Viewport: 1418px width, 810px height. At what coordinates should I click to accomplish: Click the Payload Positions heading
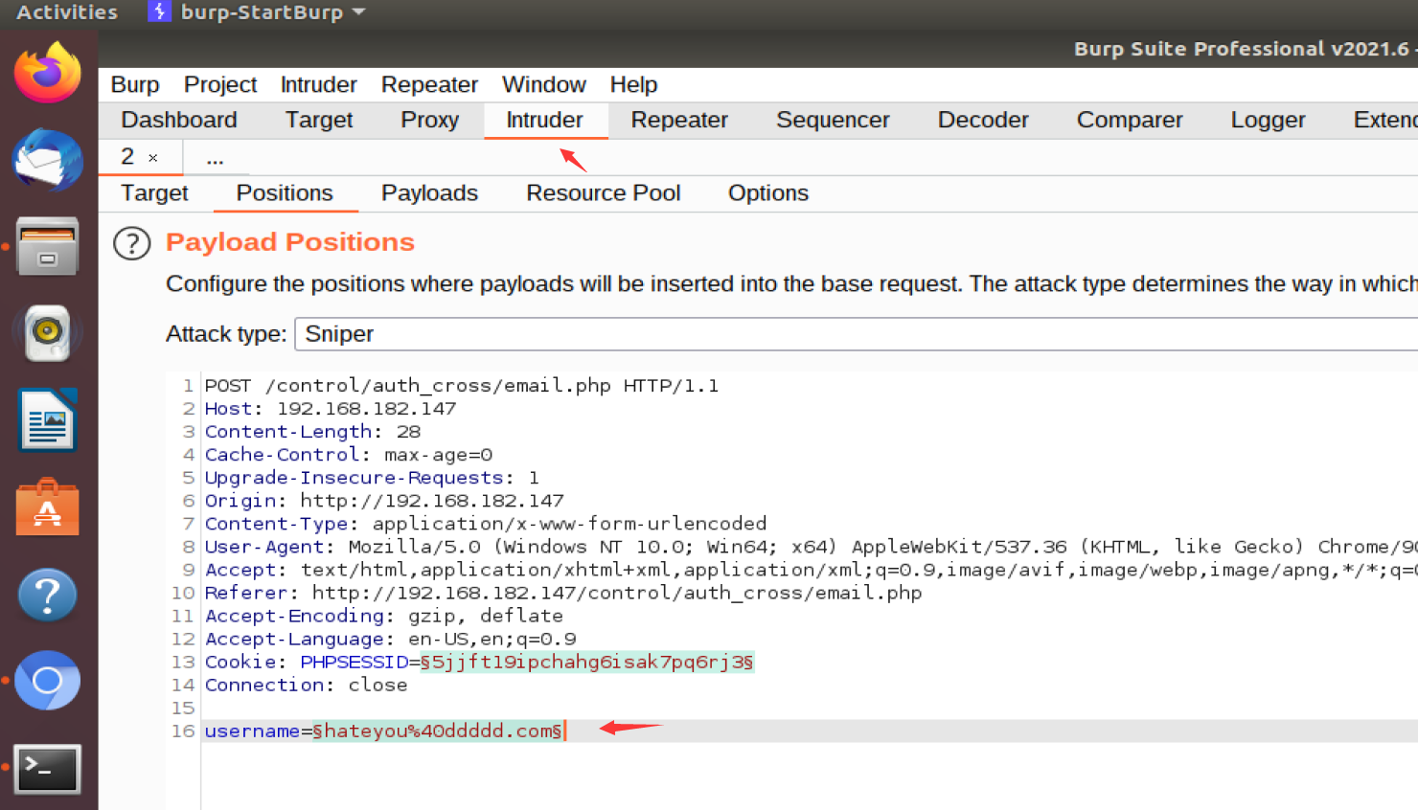290,242
